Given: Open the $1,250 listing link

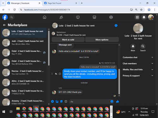Looking at the screenshot, I should pyautogui.click(x=71, y=35).
